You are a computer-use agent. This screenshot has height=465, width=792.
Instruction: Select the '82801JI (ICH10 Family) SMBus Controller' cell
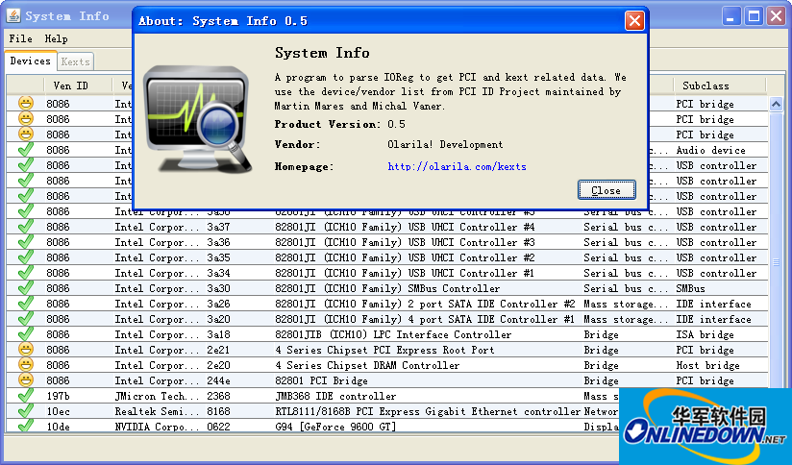pyautogui.click(x=387, y=289)
